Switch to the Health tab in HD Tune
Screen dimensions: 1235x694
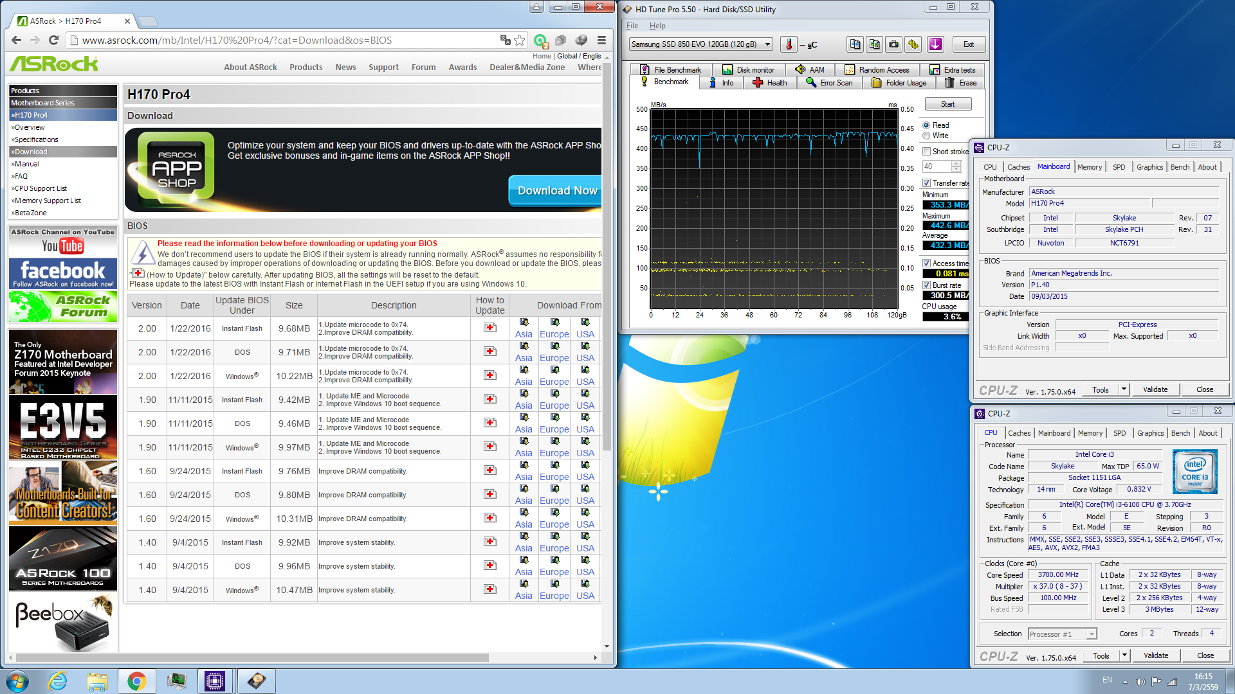pos(770,83)
